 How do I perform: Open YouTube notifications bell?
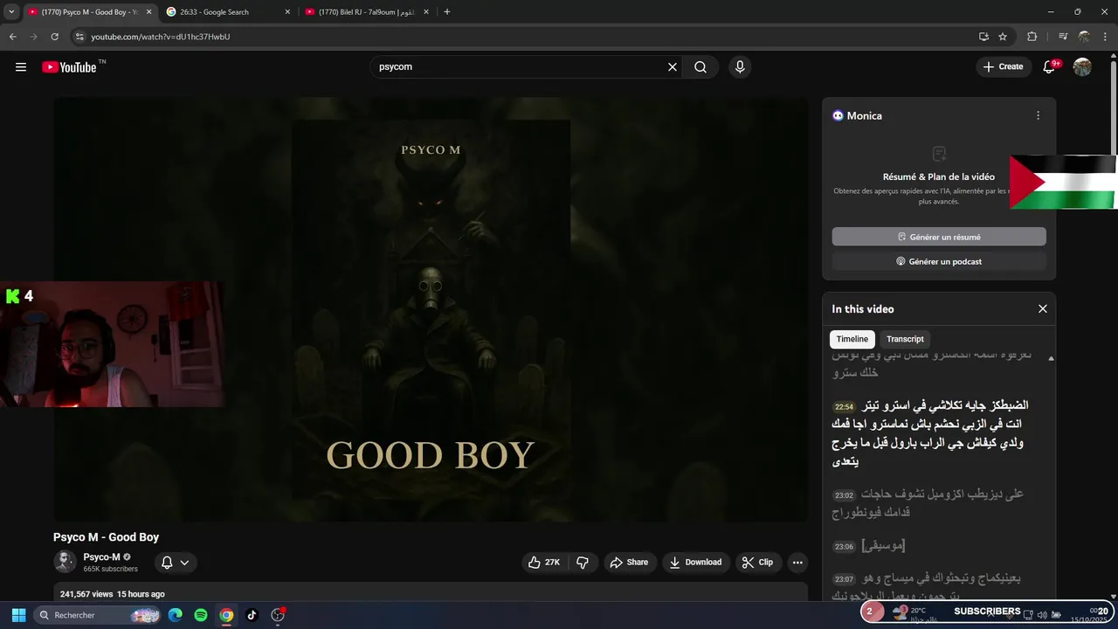pos(1051,67)
